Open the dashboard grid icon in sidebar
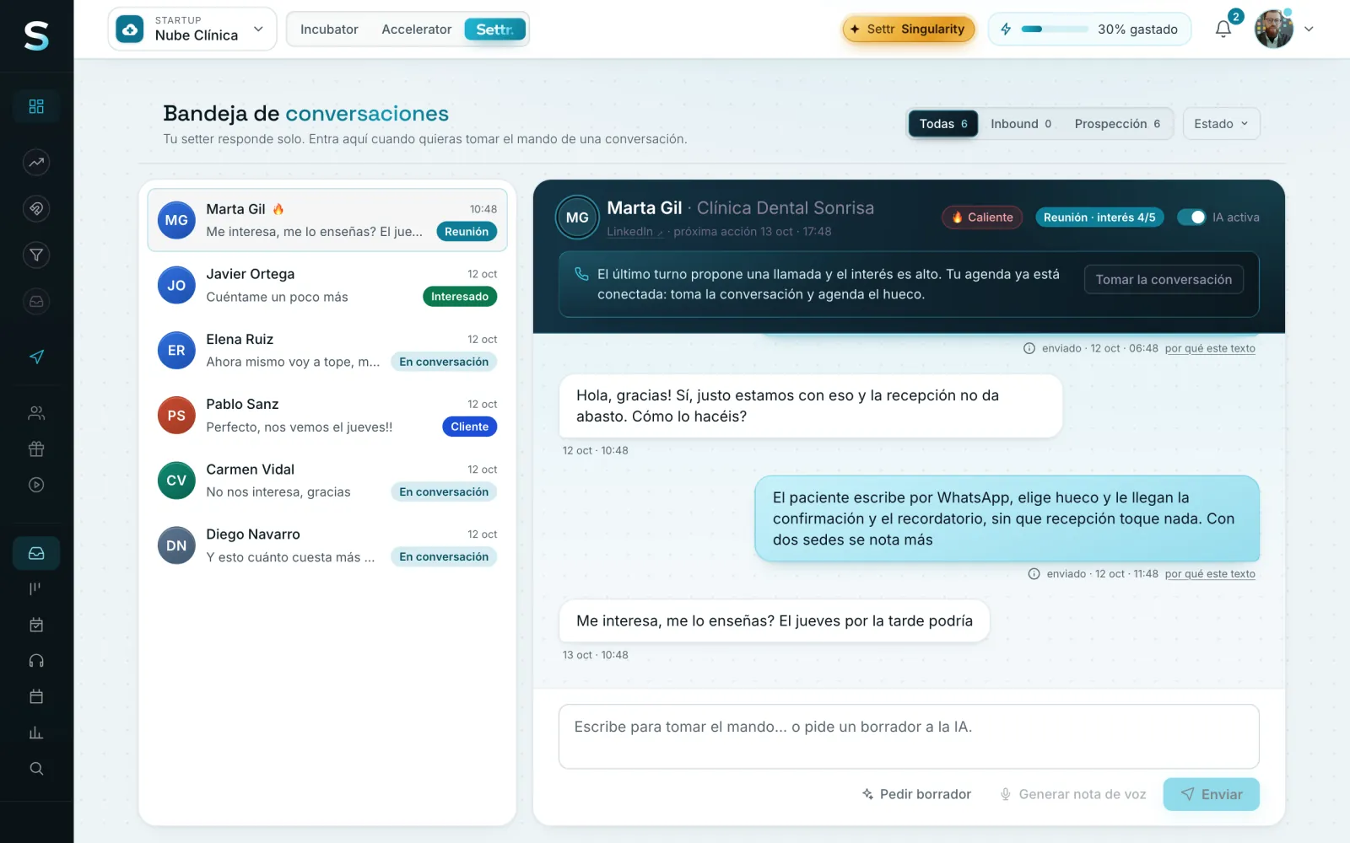Image resolution: width=1350 pixels, height=843 pixels. click(36, 106)
